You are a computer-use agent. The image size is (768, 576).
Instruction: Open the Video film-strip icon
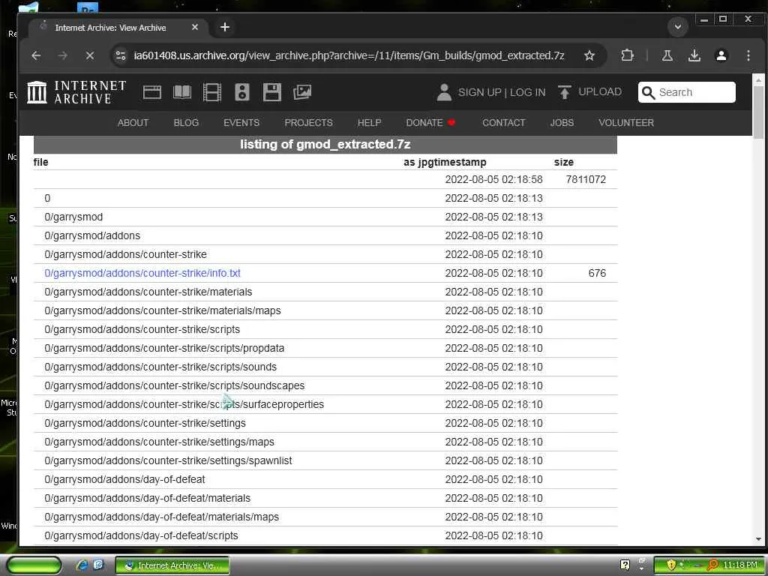[212, 92]
